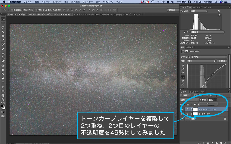The height and width of the screenshot is (144, 231).
Task: Enable the バウンディングボックスを表示 checkbox
Action: [x=36, y=10]
